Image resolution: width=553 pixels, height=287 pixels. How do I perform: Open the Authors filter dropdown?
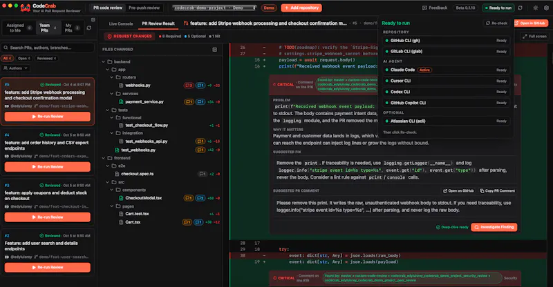pos(16,68)
